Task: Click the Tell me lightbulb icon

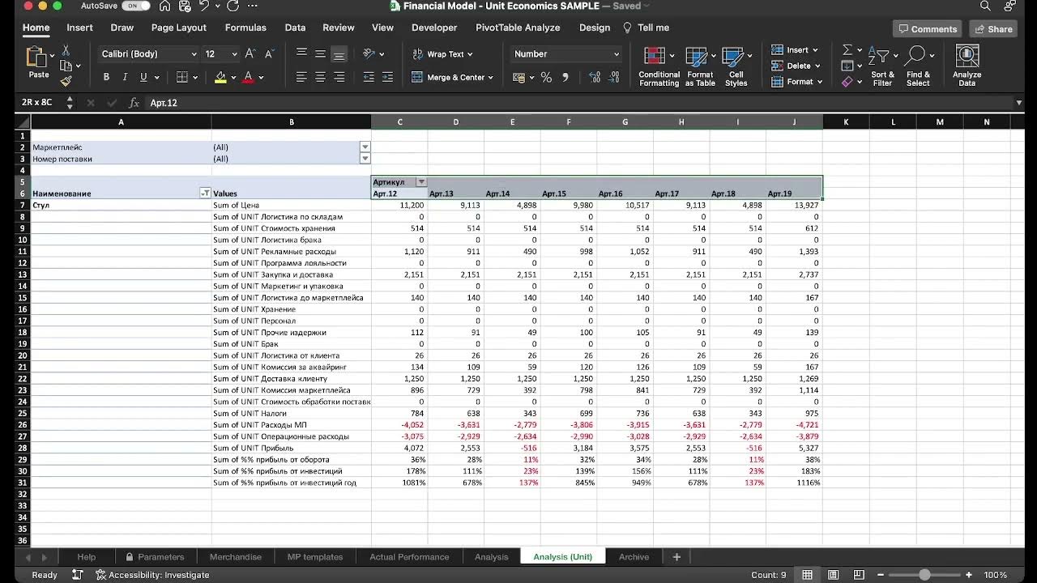Action: (627, 28)
